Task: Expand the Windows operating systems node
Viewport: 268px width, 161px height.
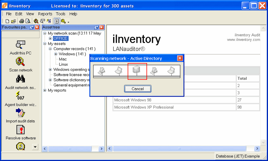Action: point(50,69)
